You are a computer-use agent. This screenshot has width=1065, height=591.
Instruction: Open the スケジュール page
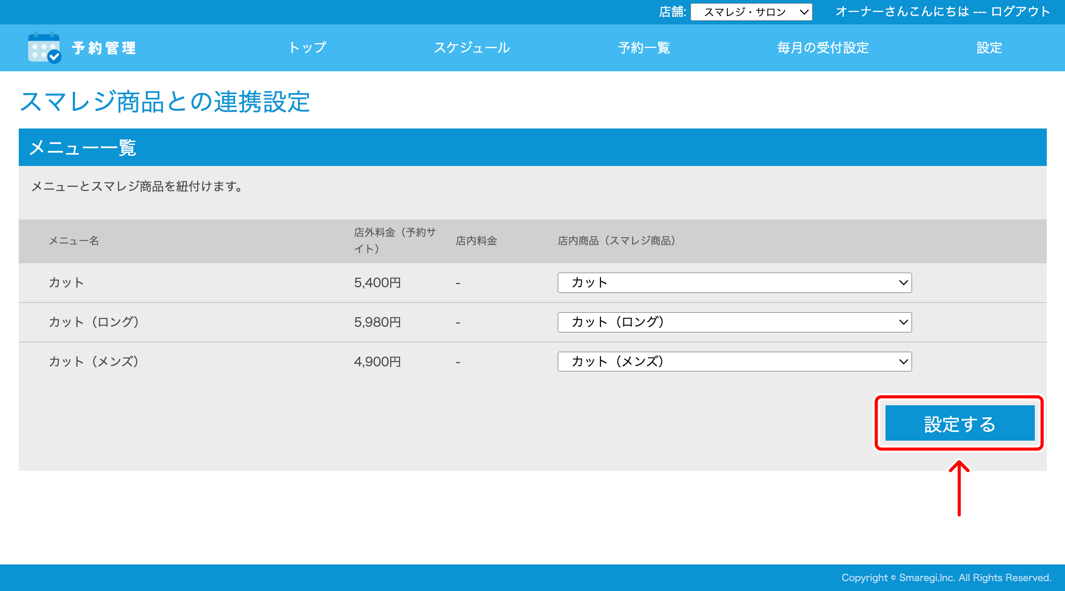(472, 47)
